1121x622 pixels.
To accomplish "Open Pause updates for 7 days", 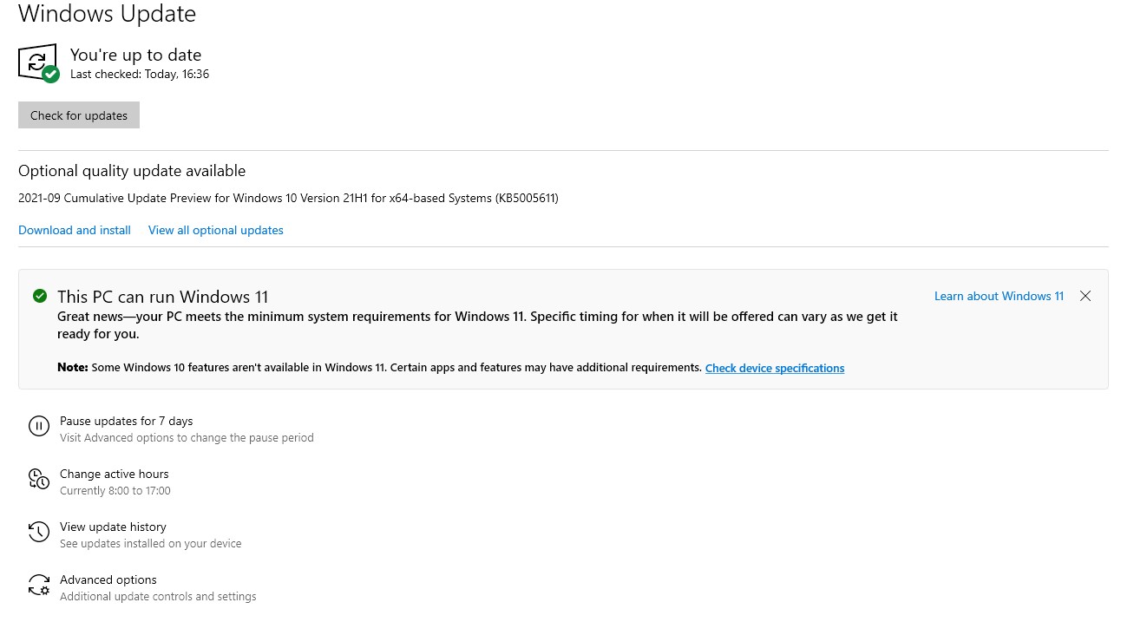I will (x=126, y=421).
